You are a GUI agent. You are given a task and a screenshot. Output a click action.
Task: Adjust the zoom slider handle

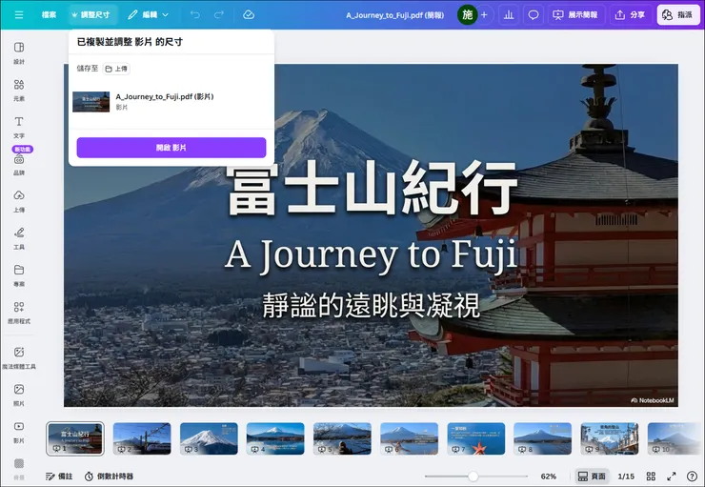point(473,477)
